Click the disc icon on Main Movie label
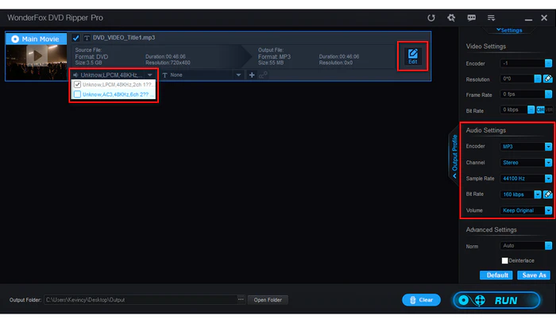The image size is (556, 323). tap(15, 39)
